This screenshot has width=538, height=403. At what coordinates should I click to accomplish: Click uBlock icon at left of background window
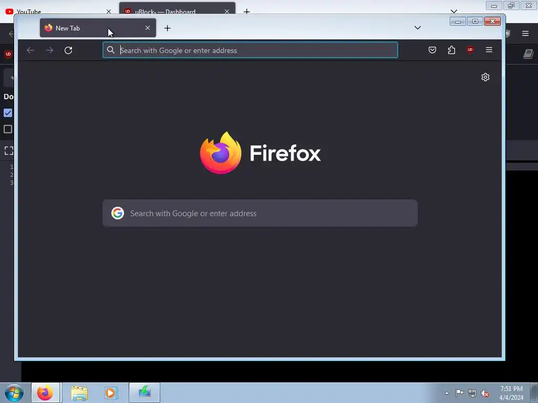(x=8, y=54)
